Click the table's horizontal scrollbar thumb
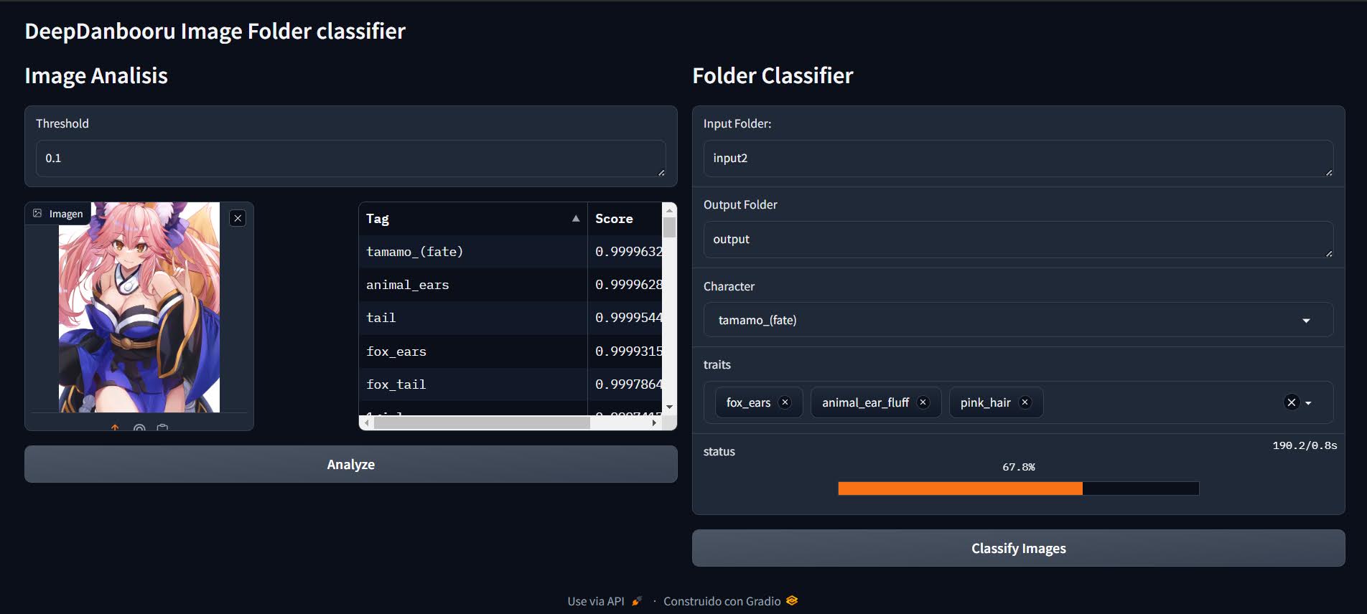1367x614 pixels. pyautogui.click(x=482, y=423)
